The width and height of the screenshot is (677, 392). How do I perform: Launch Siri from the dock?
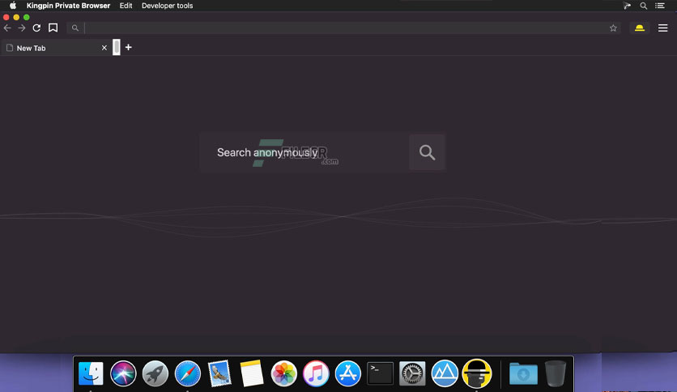pyautogui.click(x=123, y=373)
